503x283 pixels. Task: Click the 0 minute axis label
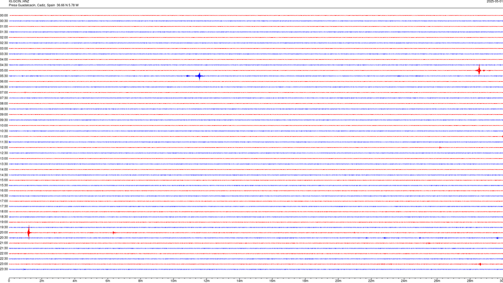click(9, 281)
